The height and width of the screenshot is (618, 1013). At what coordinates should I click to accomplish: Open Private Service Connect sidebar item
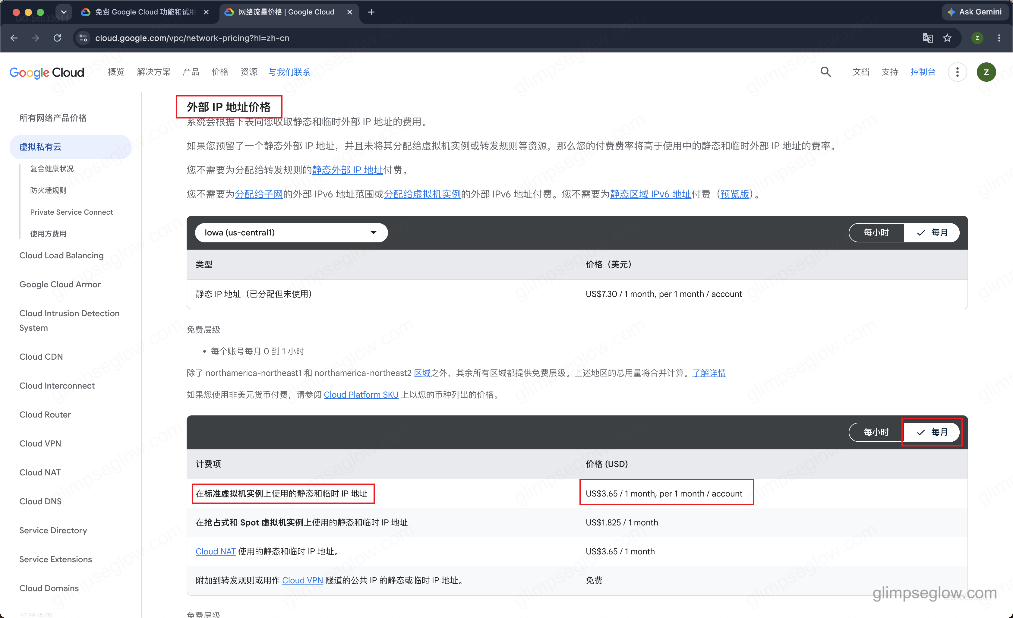point(71,212)
